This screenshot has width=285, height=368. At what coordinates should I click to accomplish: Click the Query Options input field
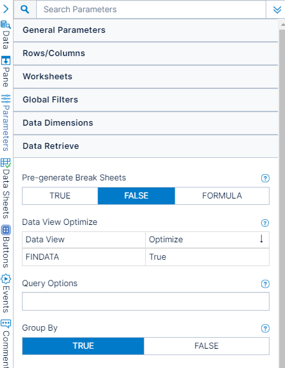146,302
